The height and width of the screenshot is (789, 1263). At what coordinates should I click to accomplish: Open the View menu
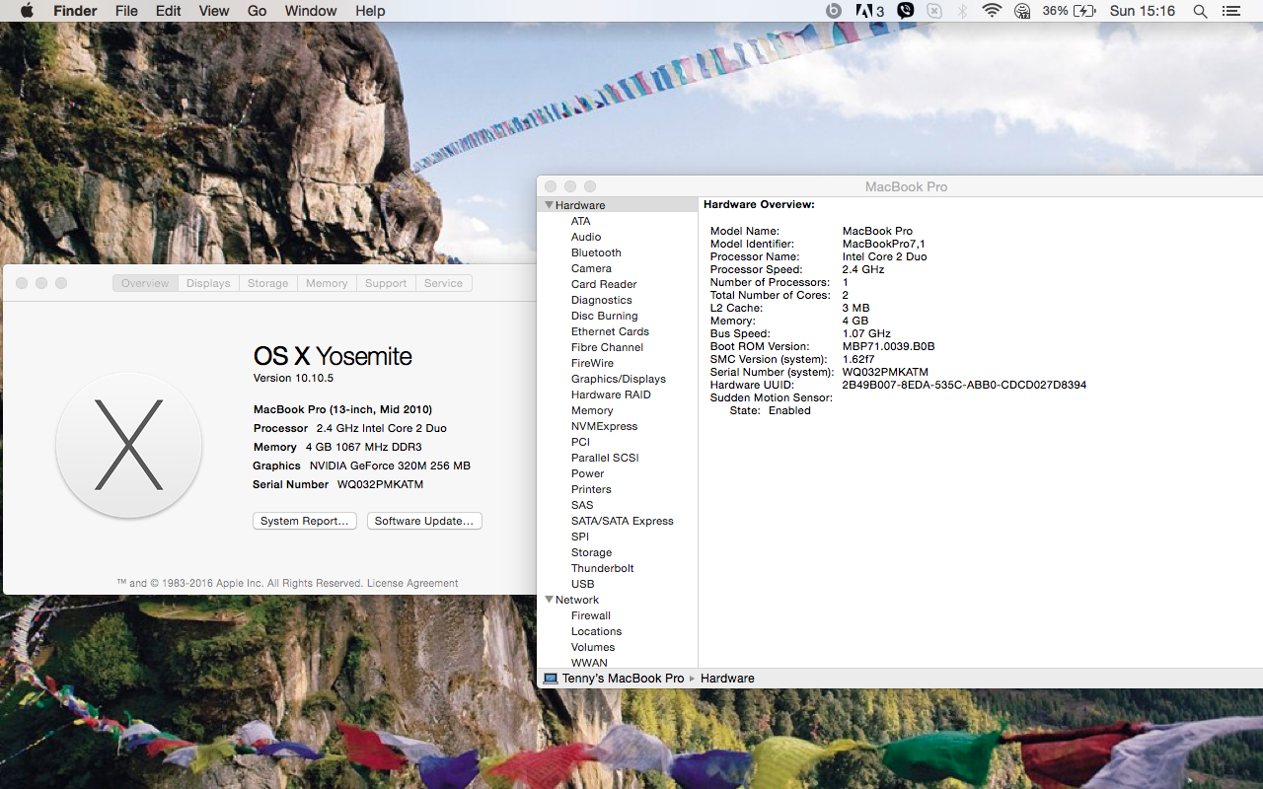214,11
